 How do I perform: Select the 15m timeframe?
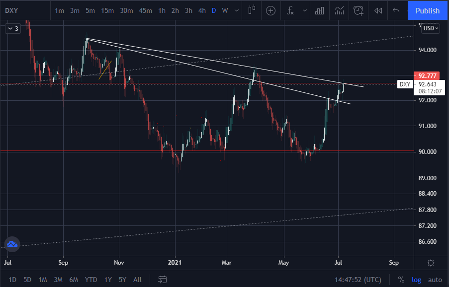coord(107,10)
